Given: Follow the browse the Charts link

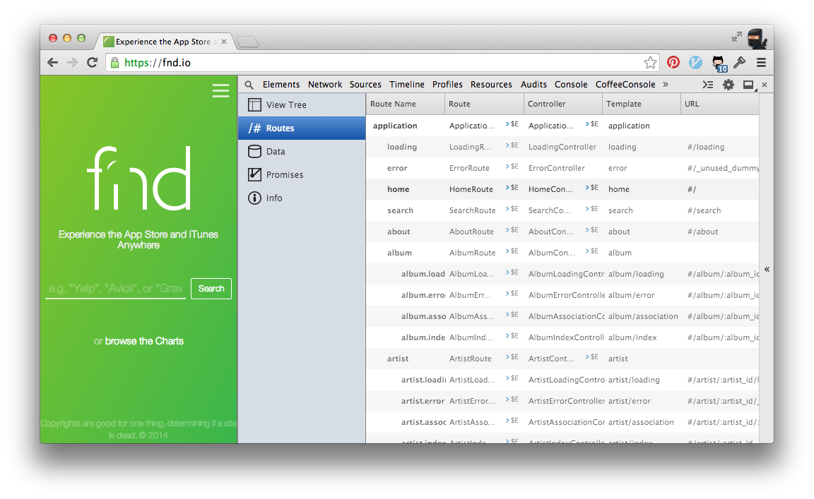Looking at the screenshot, I should coord(144,342).
